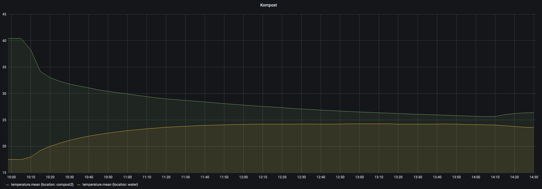Click the 45 value on the y-axis
542x189 pixels.
coord(4,14)
